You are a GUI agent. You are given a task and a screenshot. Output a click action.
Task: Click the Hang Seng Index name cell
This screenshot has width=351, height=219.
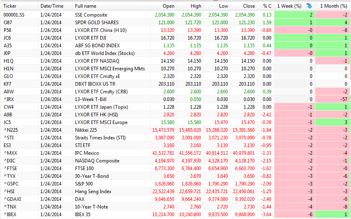click(93, 191)
